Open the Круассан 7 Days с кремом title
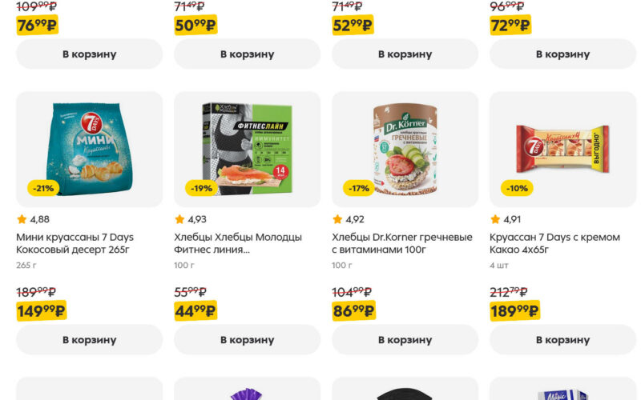Viewport: 641px width, 400px height. (553, 243)
